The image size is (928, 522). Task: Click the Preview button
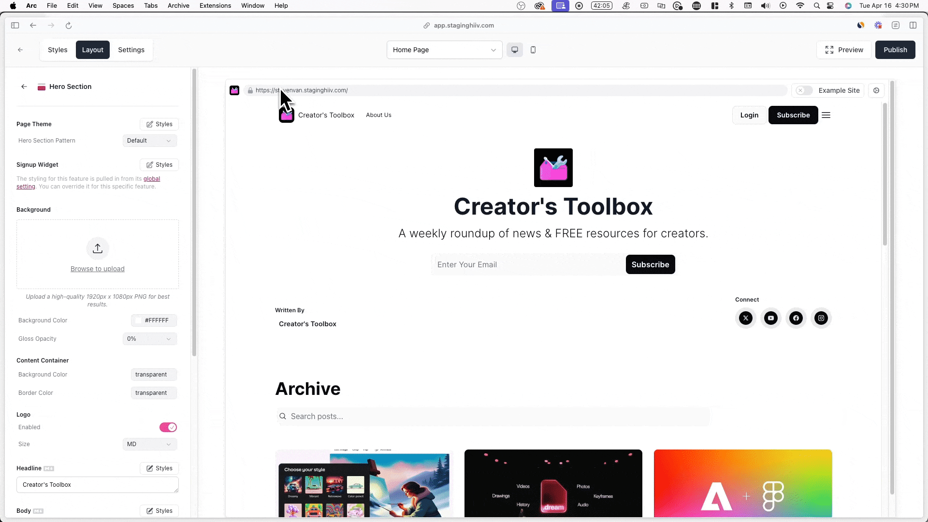tap(844, 50)
